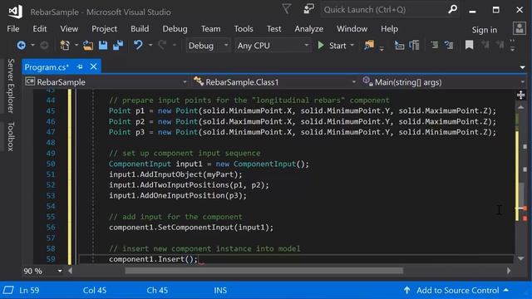The height and width of the screenshot is (299, 532).
Task: Click the grayed Redo arrow icon
Action: pyautogui.click(x=163, y=45)
